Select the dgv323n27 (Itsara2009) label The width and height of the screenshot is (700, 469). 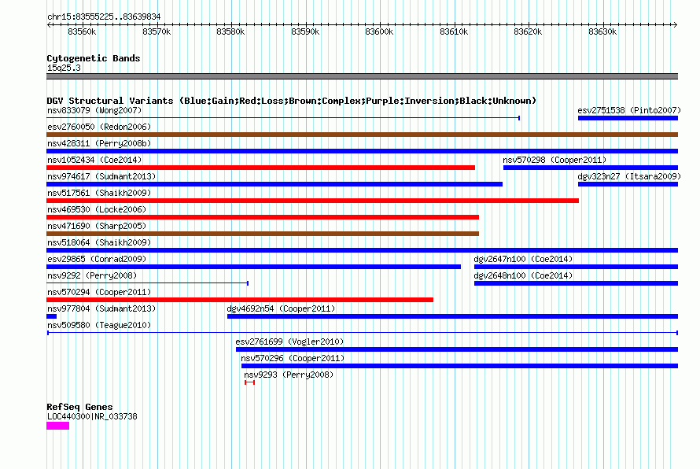(629, 176)
